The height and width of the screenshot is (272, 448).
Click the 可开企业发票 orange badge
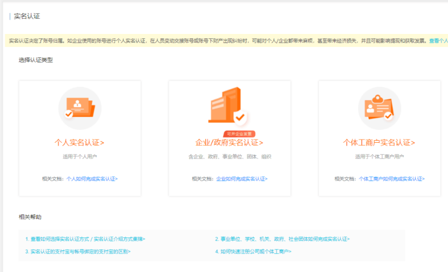[239, 134]
